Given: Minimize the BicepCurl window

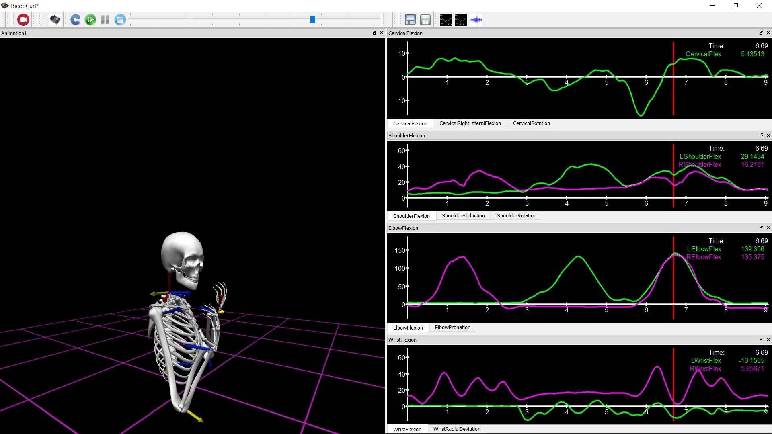Looking at the screenshot, I should click(x=712, y=6).
